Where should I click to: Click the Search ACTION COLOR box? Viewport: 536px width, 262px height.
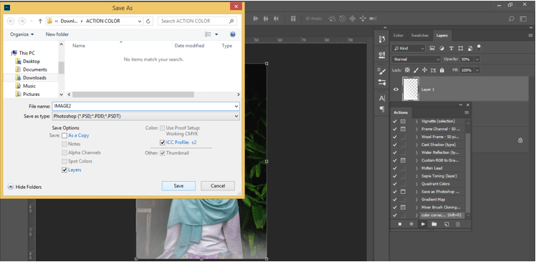[x=198, y=21]
